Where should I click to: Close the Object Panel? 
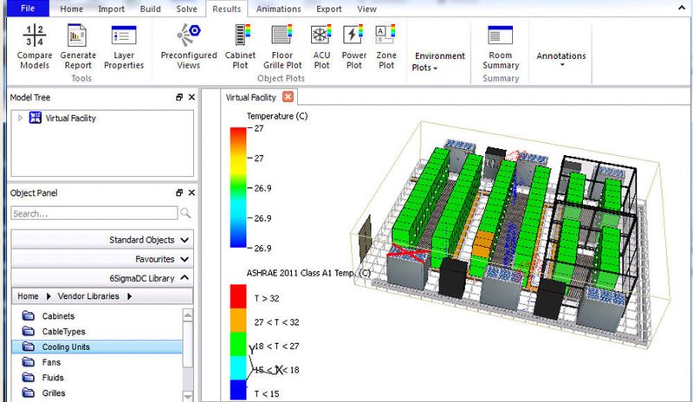[191, 192]
